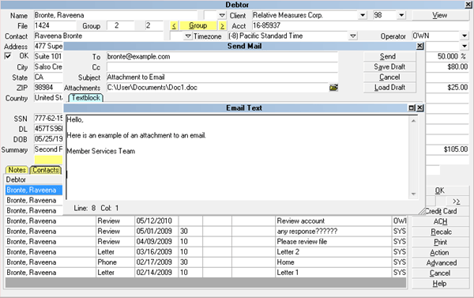The width and height of the screenshot is (474, 298).
Task: Click the Attachments path field
Action: (x=217, y=88)
